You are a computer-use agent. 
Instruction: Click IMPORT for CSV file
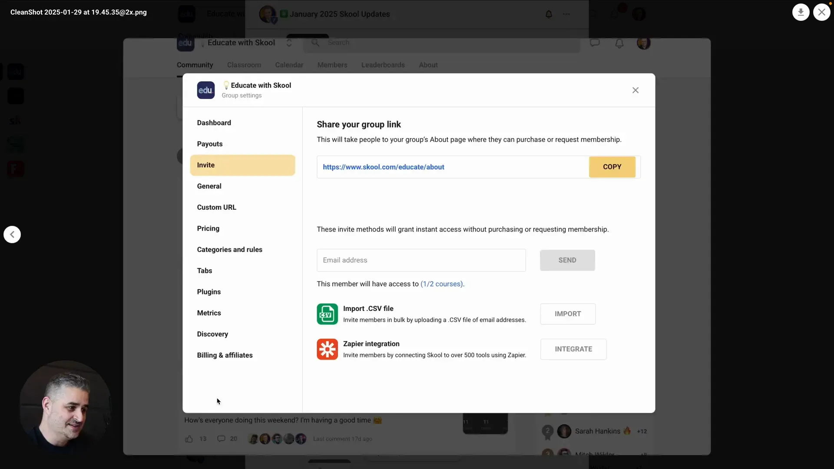[x=568, y=314]
